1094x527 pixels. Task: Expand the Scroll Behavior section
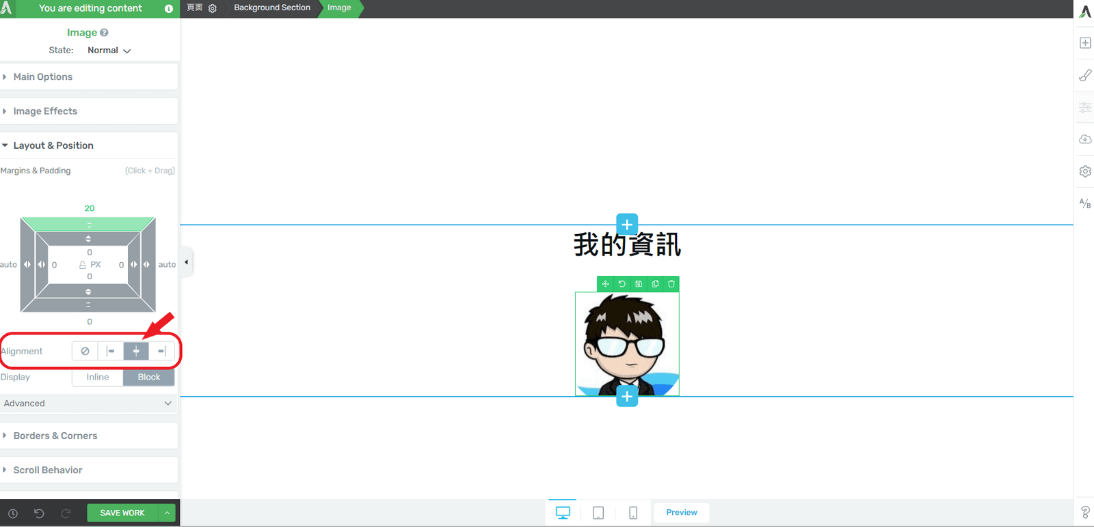click(89, 470)
